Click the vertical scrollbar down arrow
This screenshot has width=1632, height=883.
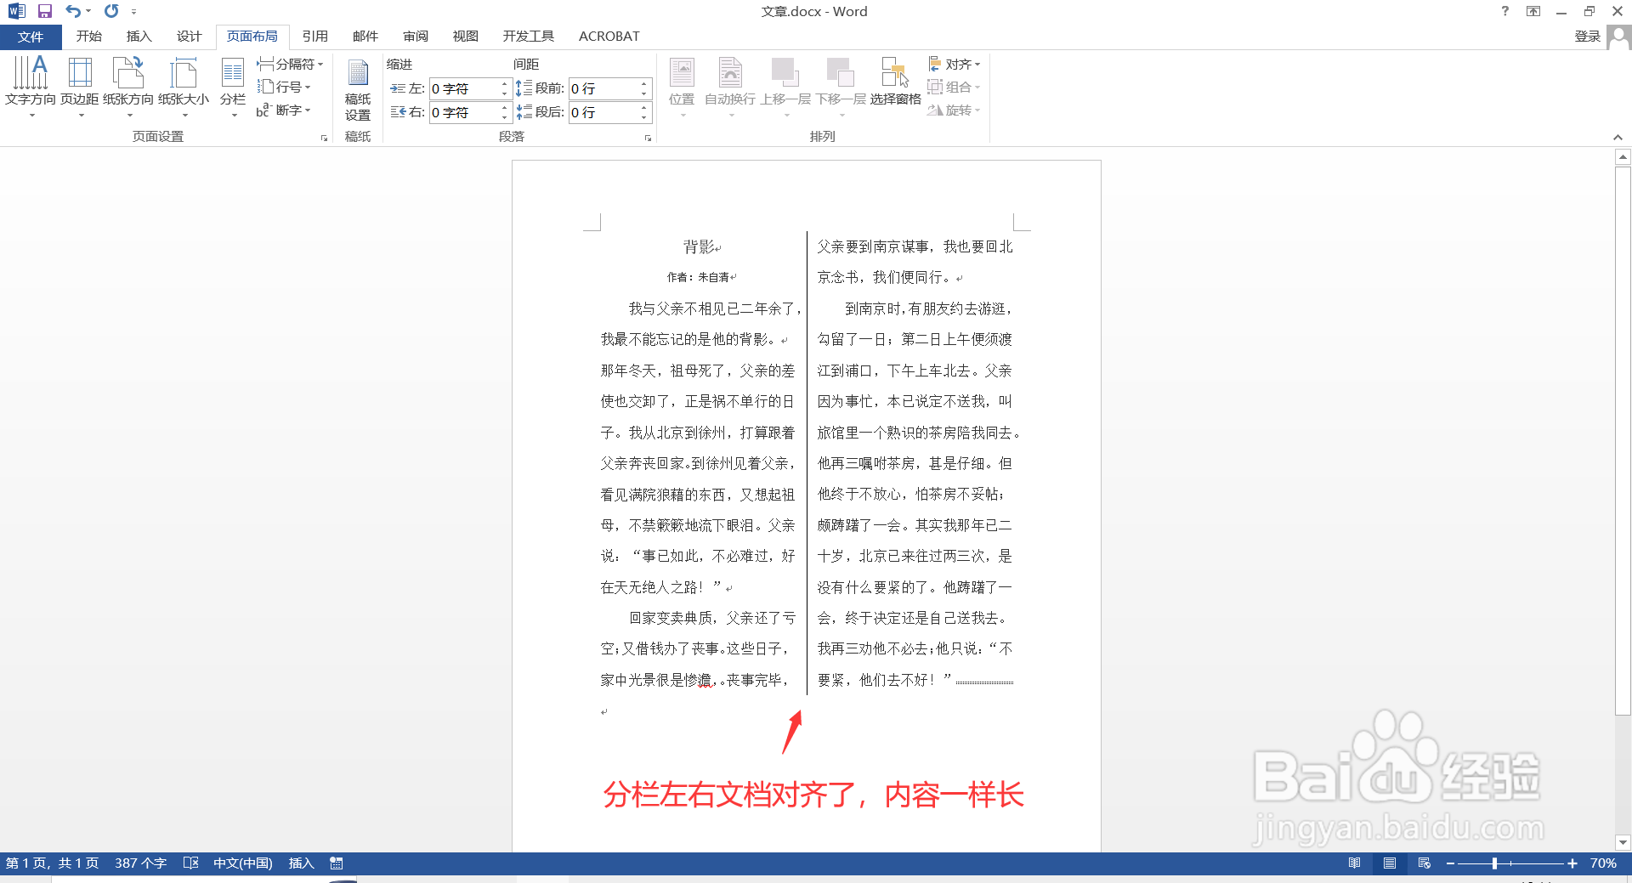coord(1623,842)
